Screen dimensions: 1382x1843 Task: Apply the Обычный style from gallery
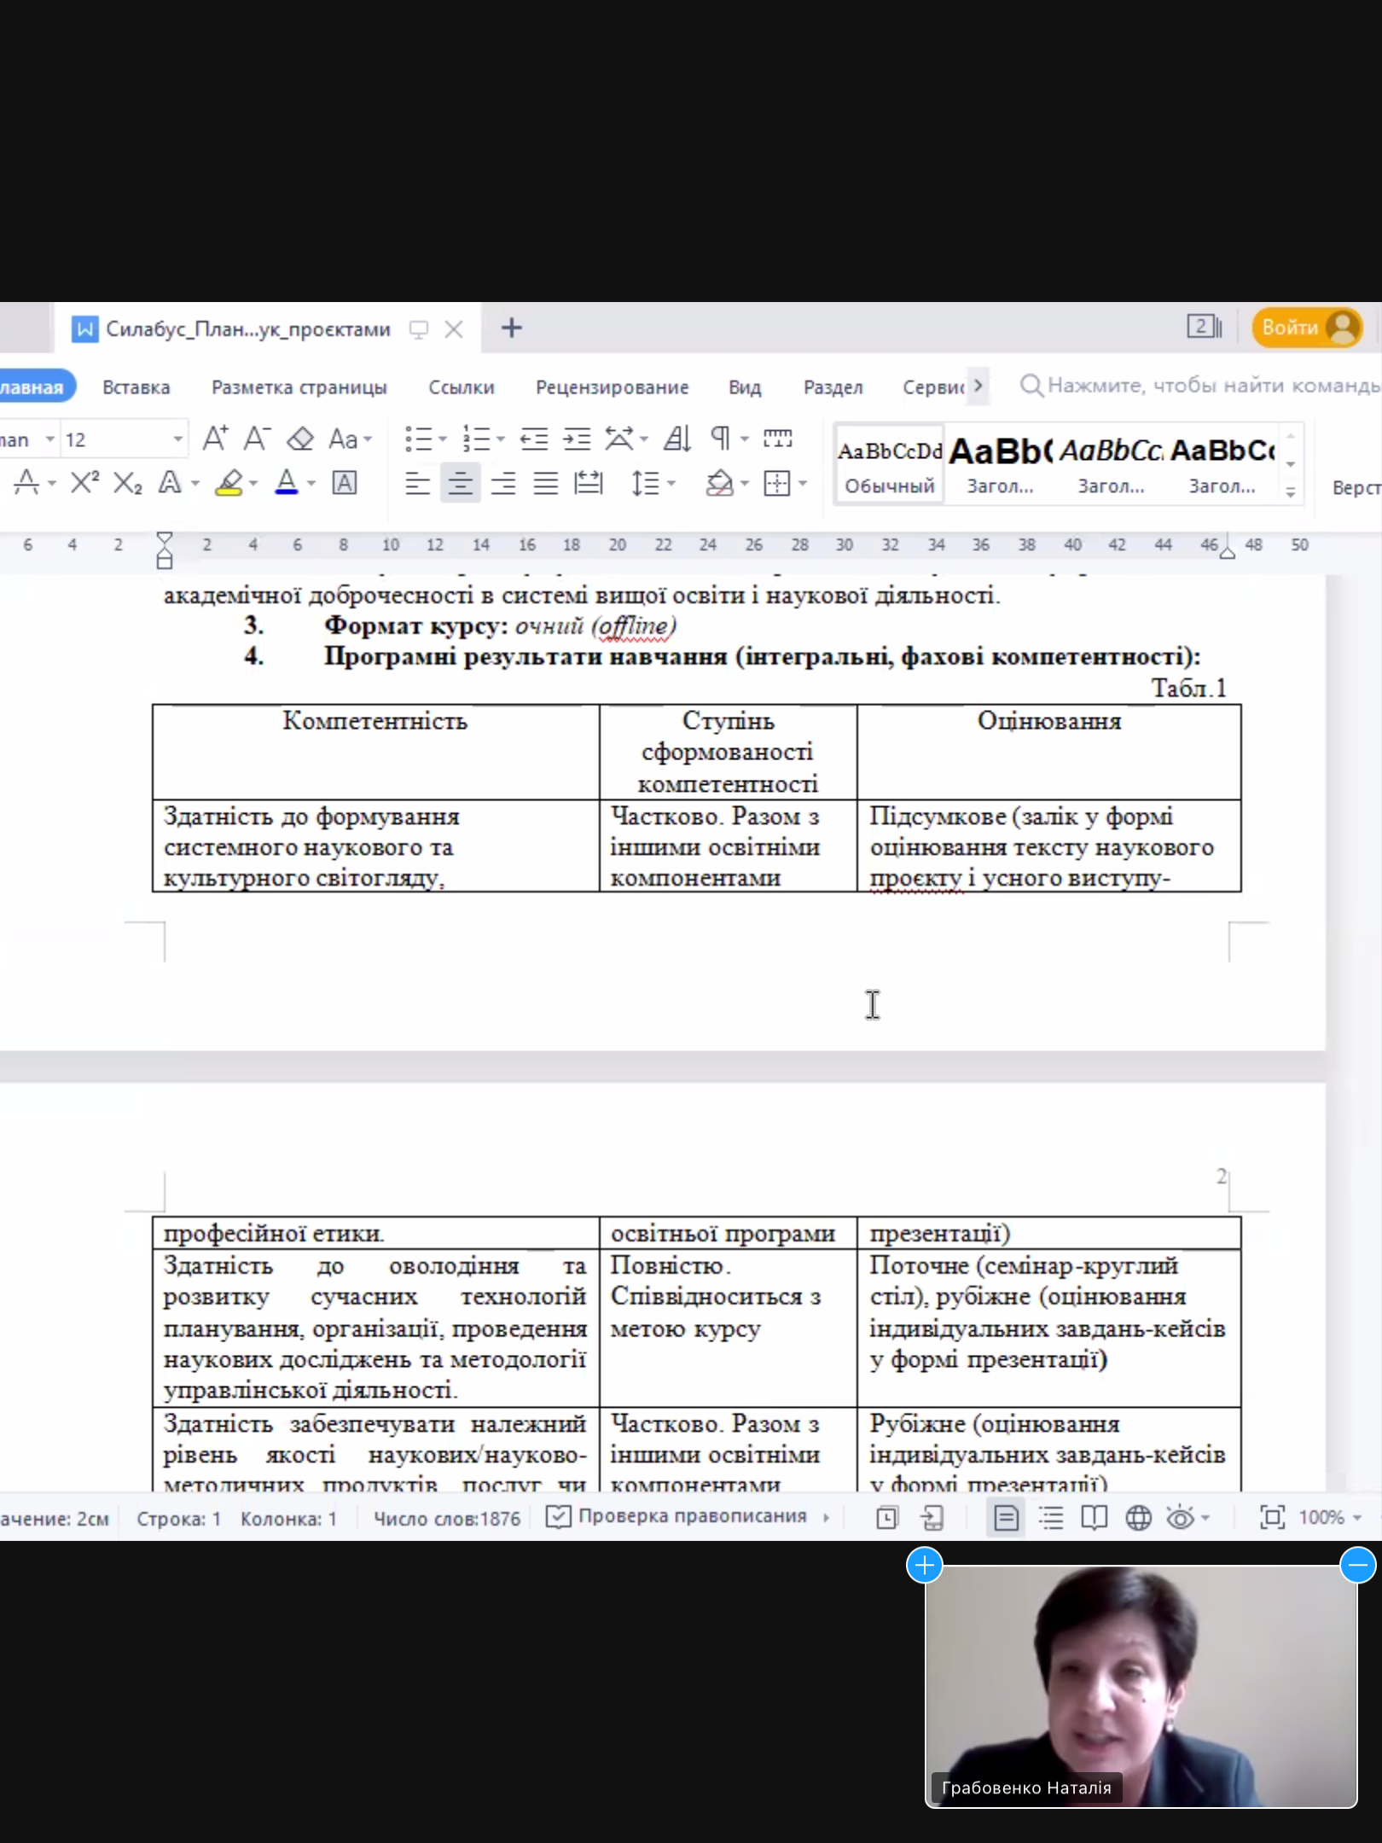890,465
